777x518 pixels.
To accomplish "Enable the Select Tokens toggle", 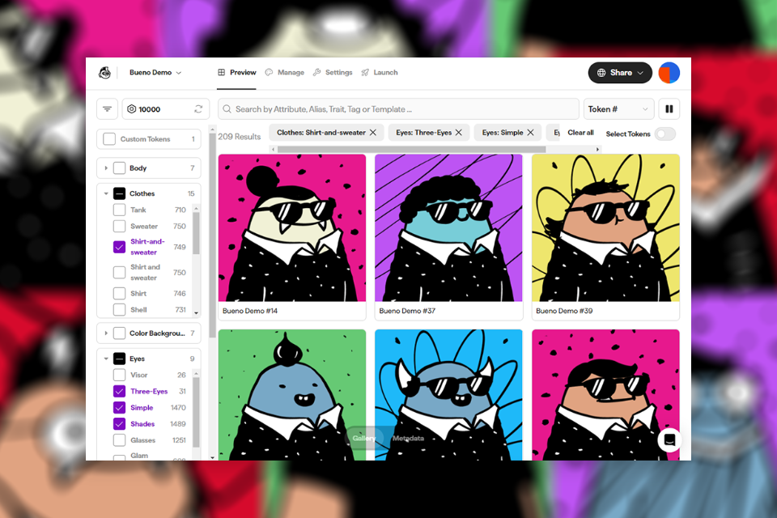I will point(665,134).
